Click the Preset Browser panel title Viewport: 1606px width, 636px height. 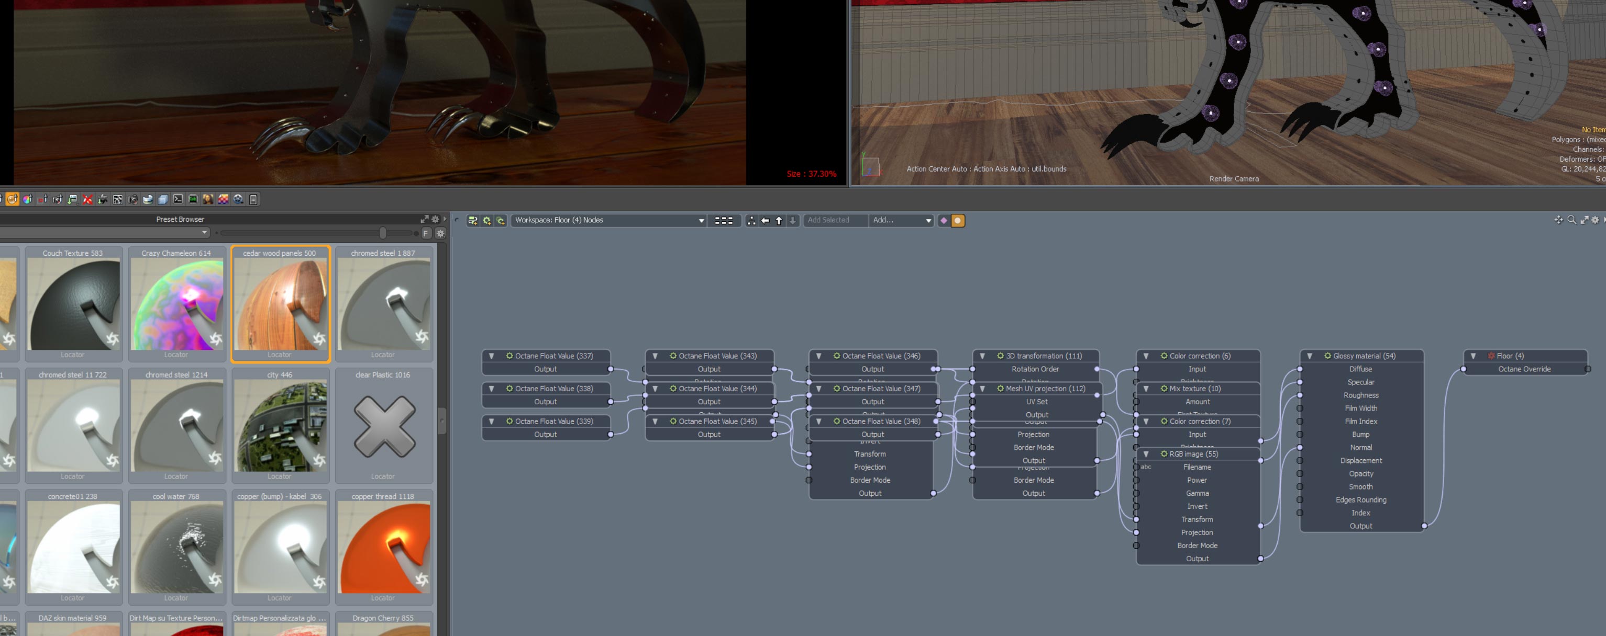click(x=180, y=219)
